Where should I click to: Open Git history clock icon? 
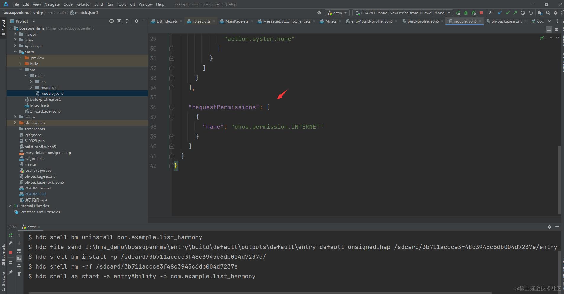pos(523,13)
